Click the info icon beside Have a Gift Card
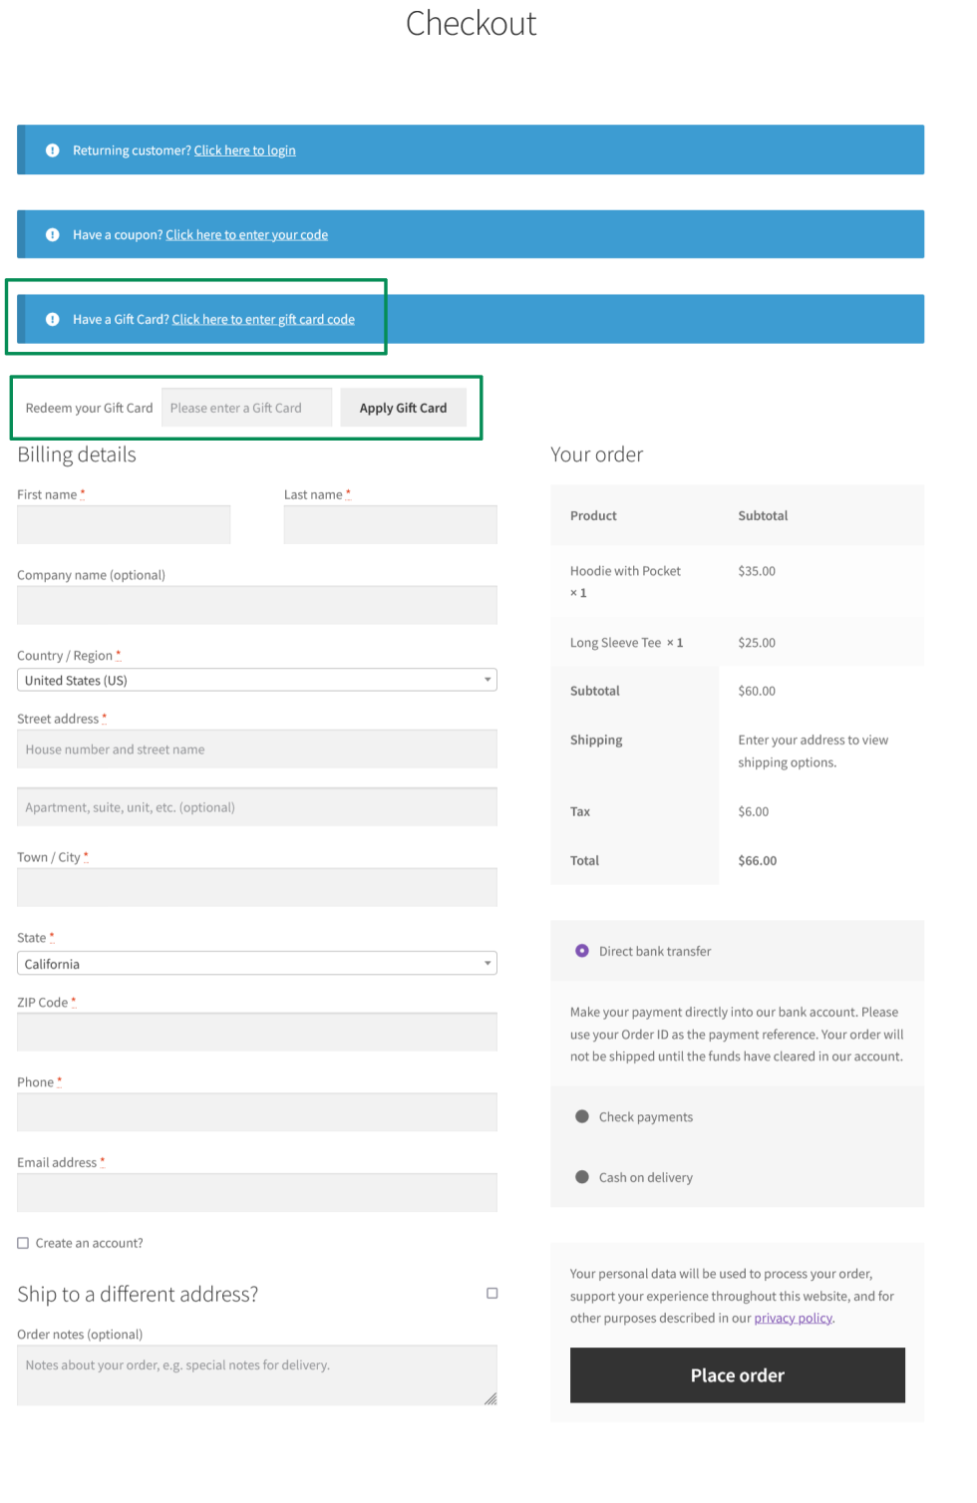 (53, 320)
